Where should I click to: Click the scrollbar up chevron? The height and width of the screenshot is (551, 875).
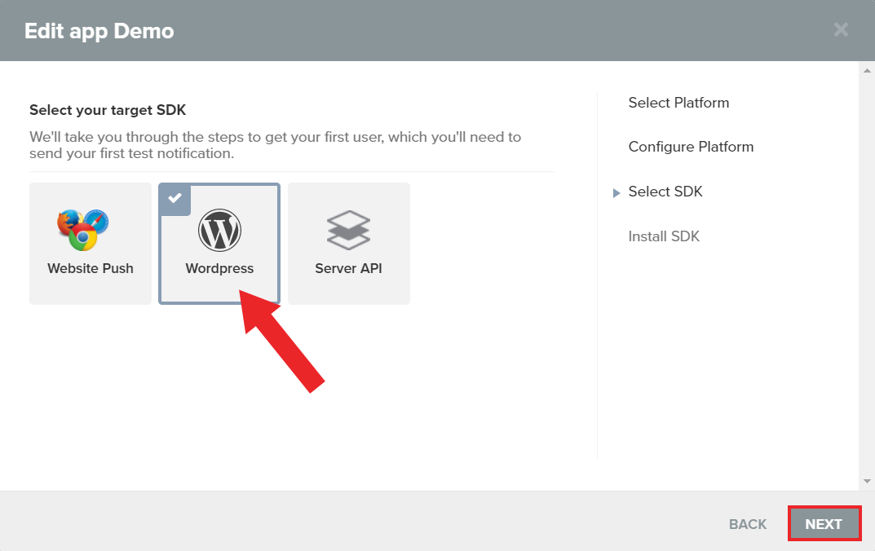coord(867,69)
